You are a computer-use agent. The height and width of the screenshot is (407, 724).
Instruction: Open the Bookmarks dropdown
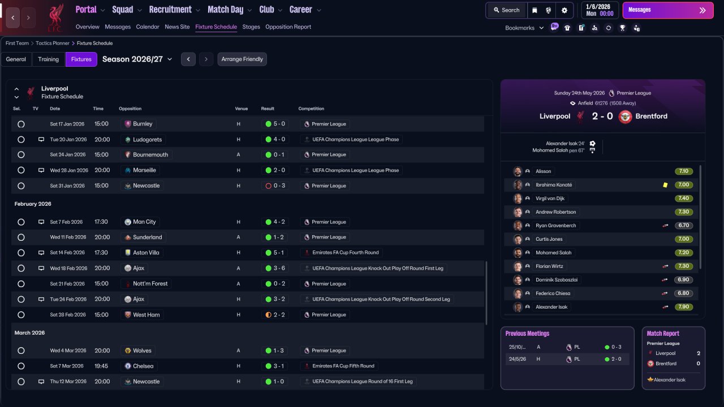[524, 28]
